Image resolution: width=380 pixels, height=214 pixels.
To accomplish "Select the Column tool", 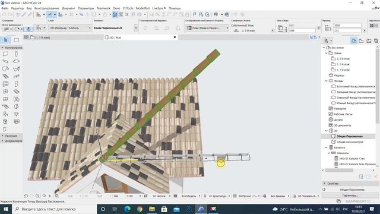I will 16,53.
